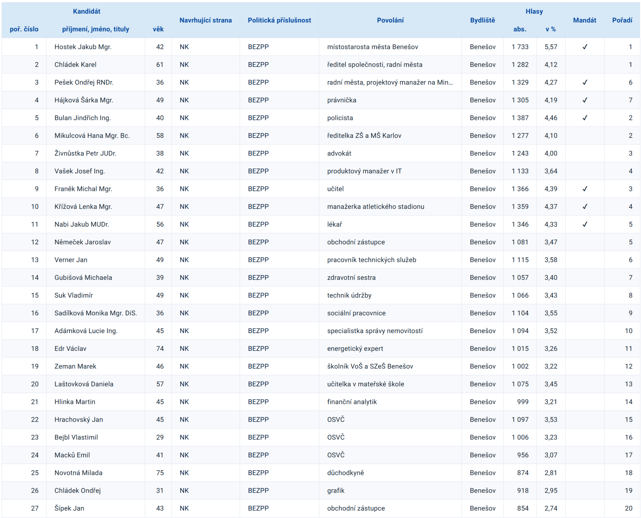Click occupation 'důchodkyně' in Novotná Milada's row
Screen dimensions: 641x518
[345, 473]
